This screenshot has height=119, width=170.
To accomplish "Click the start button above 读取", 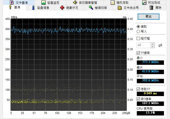I will click(149, 17).
